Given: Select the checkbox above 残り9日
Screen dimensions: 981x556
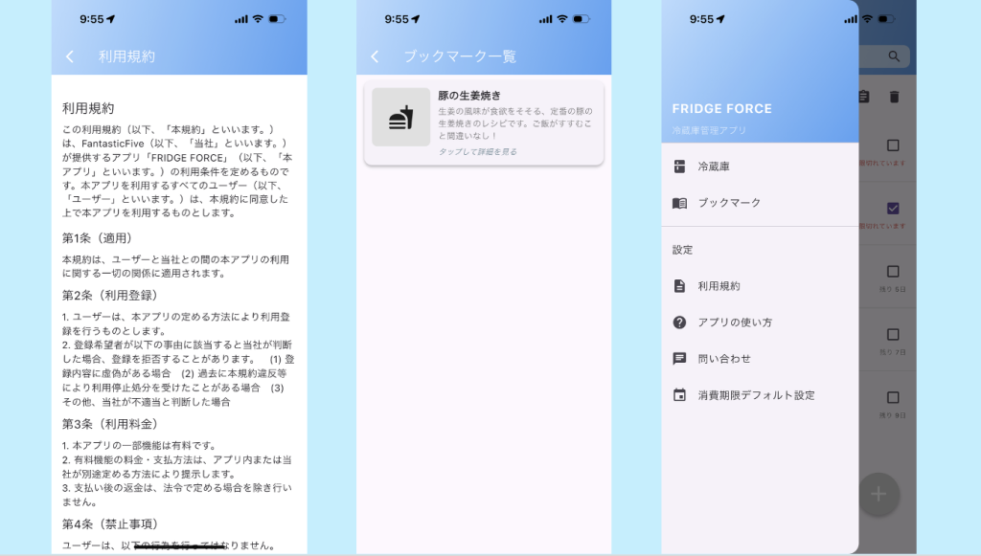Looking at the screenshot, I should (x=893, y=397).
